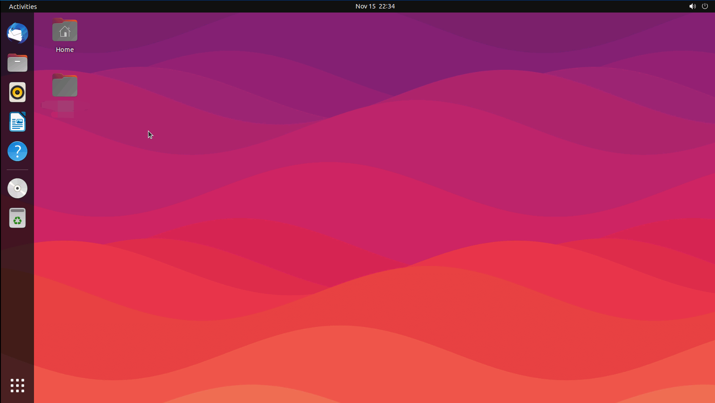The width and height of the screenshot is (715, 403).
Task: Select the unnamed folder below Home
Action: (65, 85)
